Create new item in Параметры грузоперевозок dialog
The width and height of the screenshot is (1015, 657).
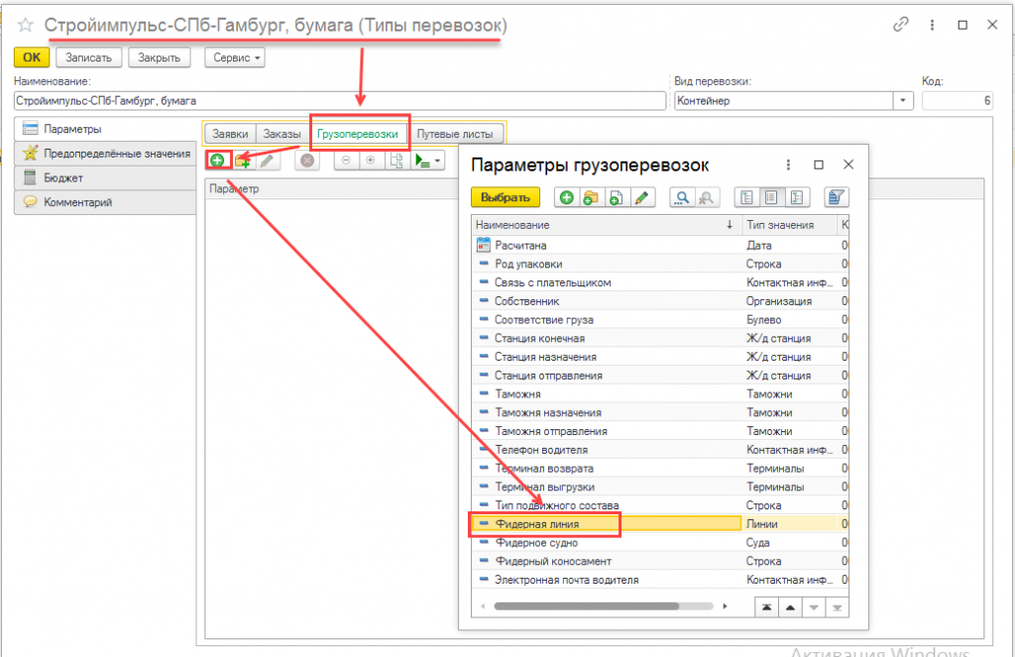tap(566, 197)
